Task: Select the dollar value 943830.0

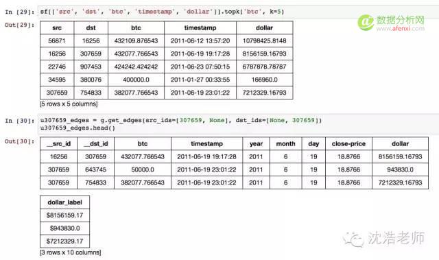Action: (x=400, y=170)
